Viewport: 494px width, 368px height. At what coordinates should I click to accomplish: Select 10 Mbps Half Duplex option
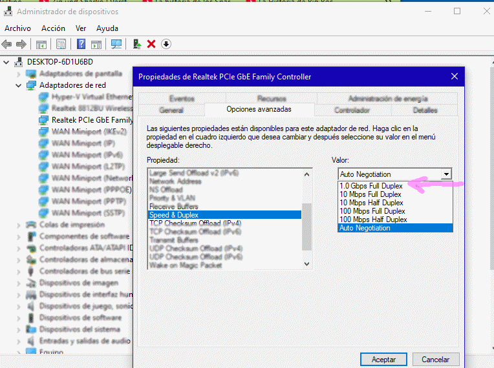pyautogui.click(x=395, y=203)
